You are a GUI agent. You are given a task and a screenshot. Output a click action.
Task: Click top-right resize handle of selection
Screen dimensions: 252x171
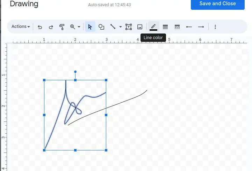point(106,80)
